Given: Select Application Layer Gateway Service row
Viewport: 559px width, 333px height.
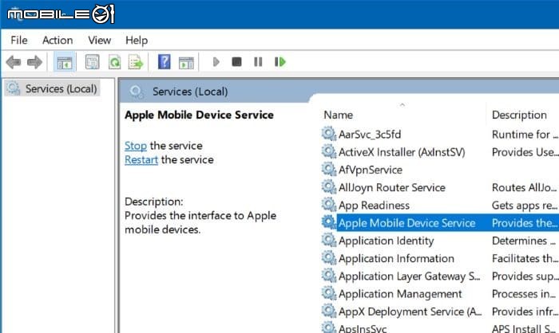Looking at the screenshot, I should (440, 276).
